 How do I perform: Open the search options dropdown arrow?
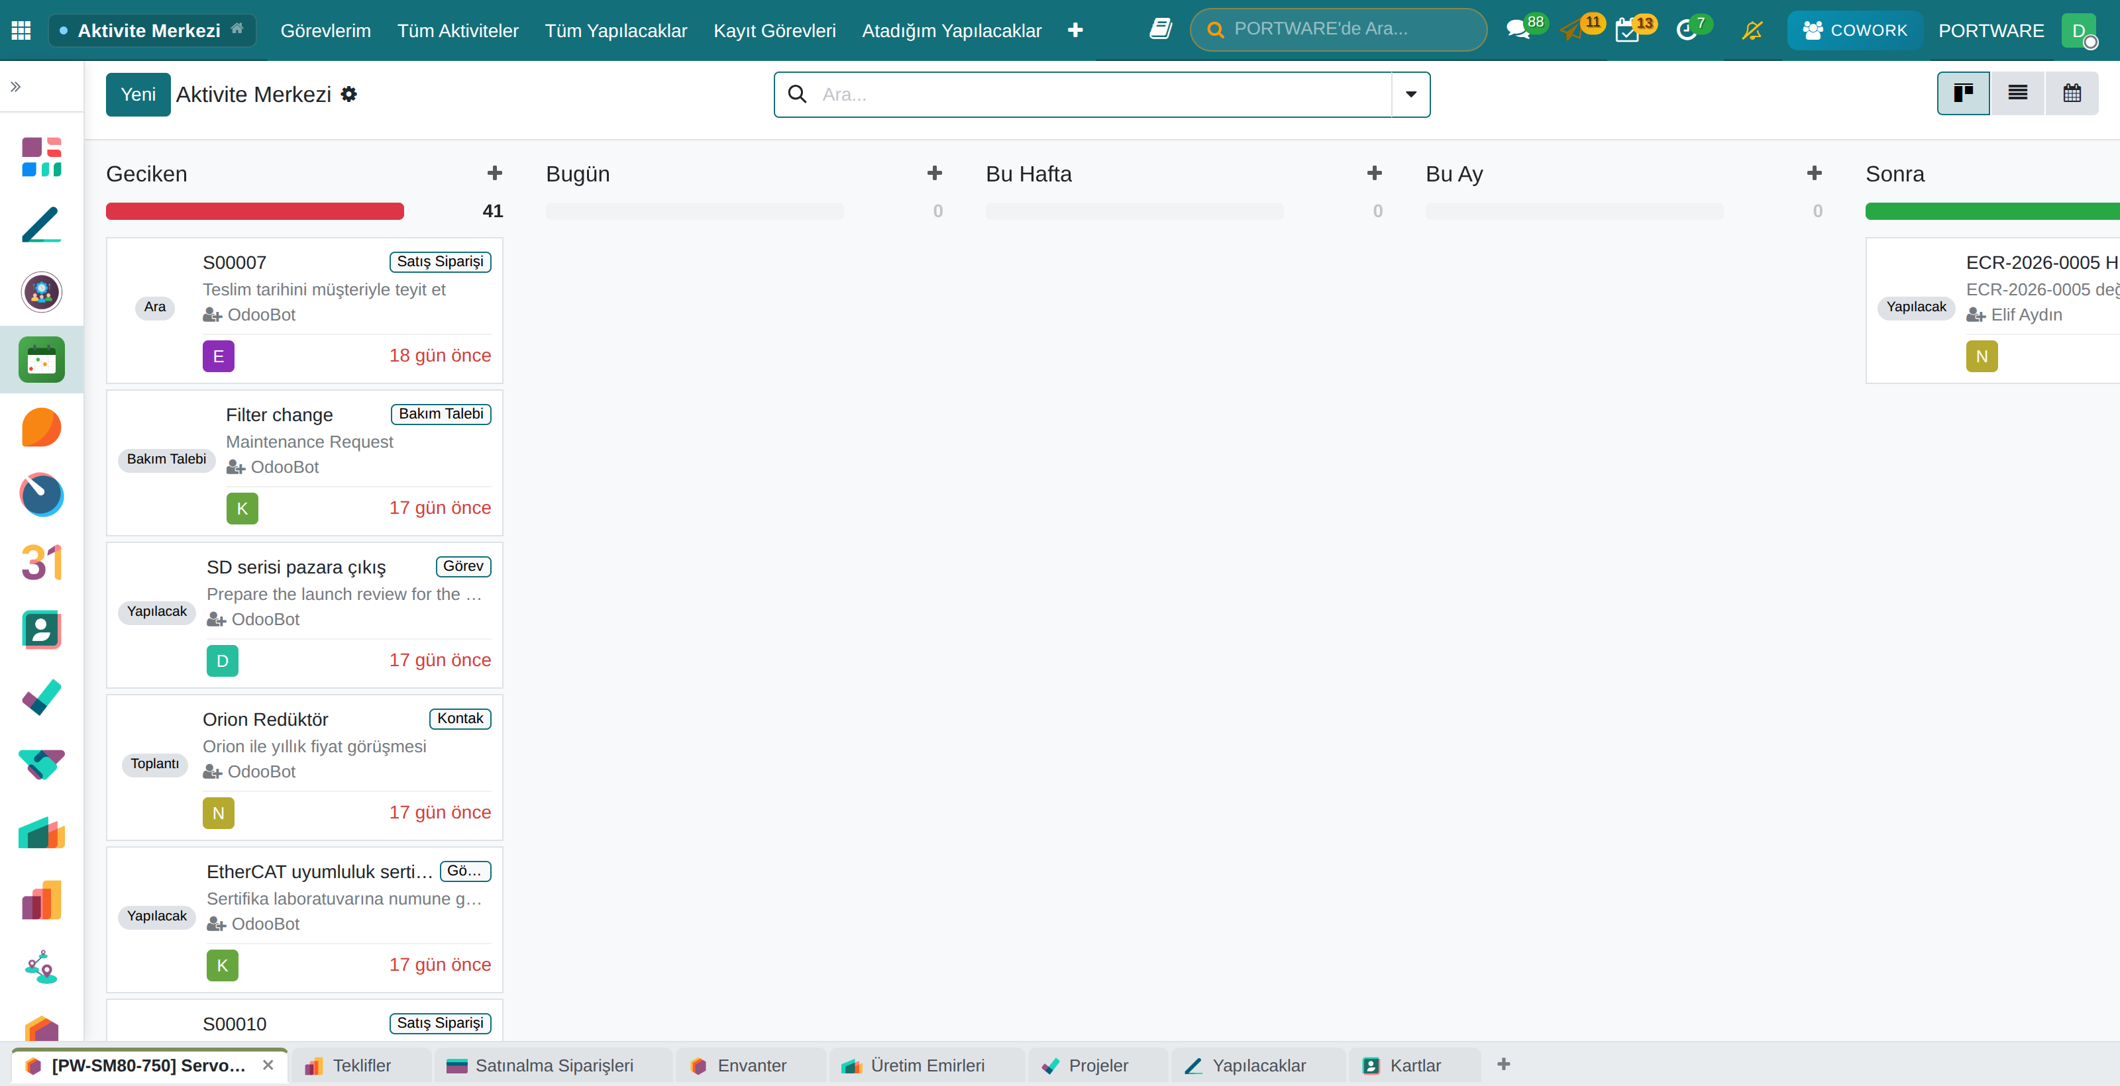(1410, 95)
